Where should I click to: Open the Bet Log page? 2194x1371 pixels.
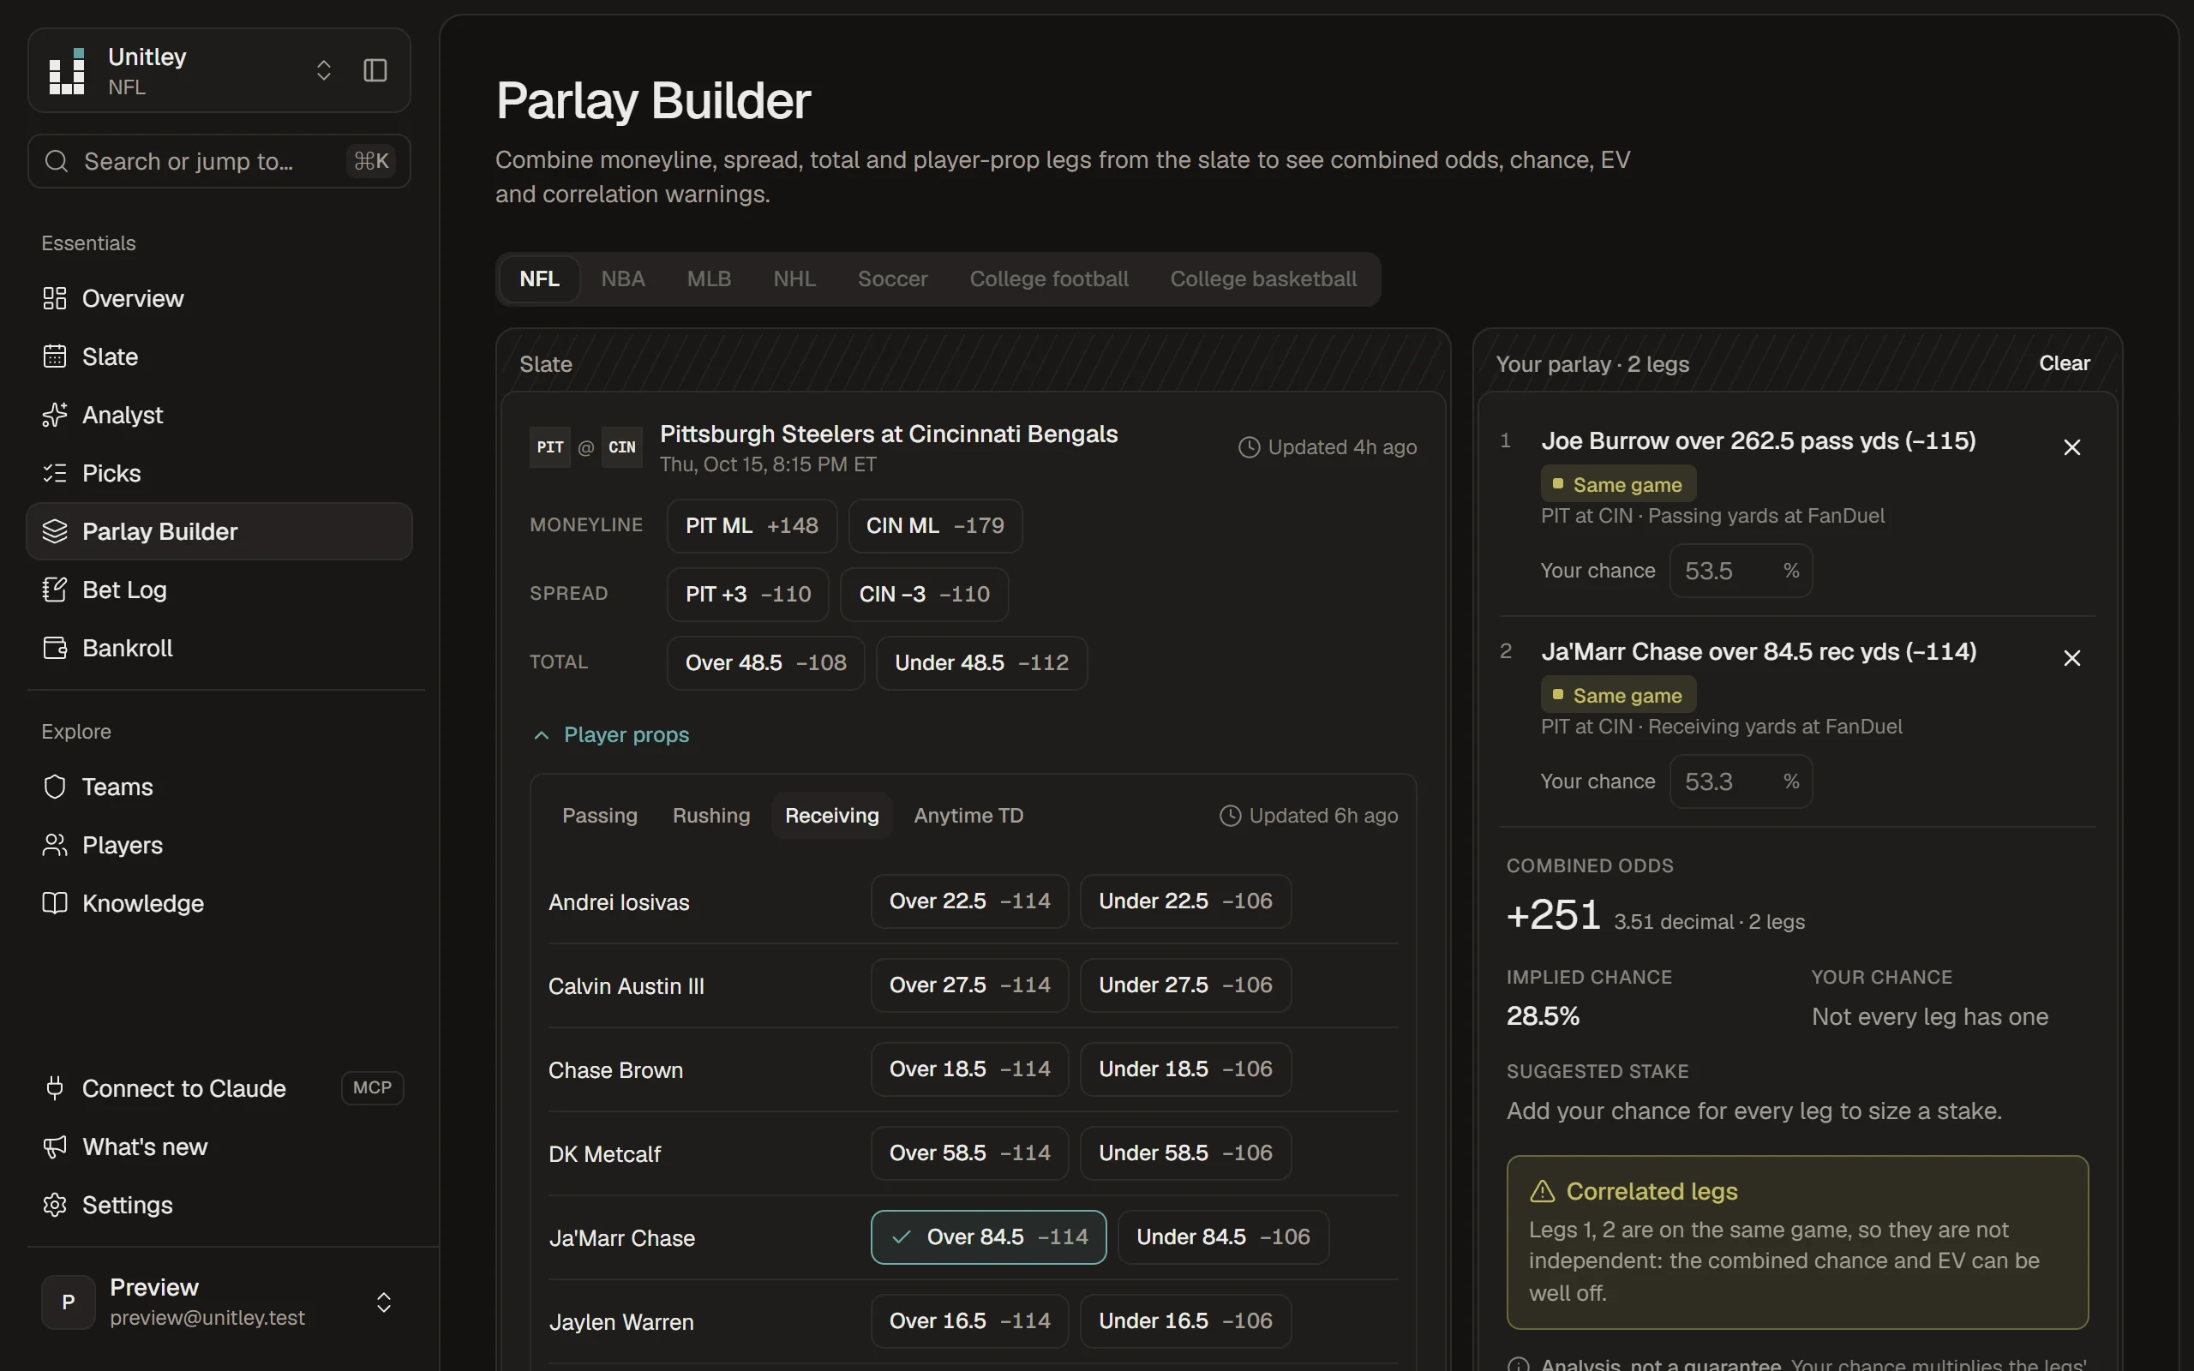[x=219, y=590]
